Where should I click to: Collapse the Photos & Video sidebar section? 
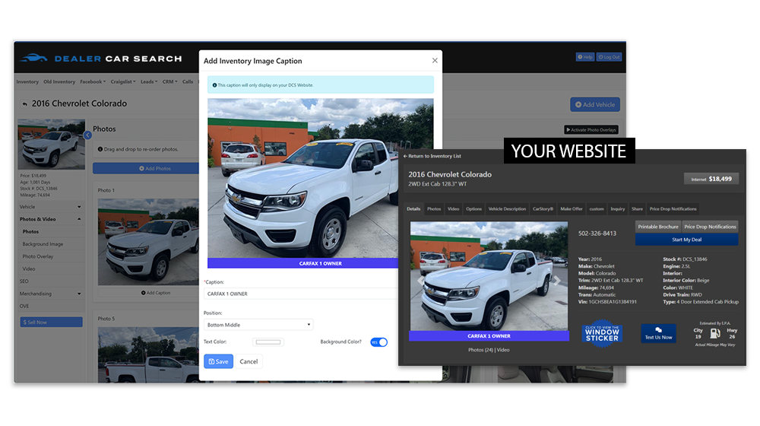(x=50, y=219)
